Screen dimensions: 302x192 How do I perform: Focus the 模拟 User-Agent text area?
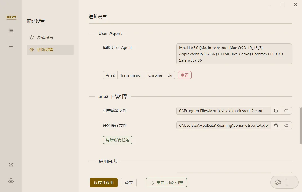point(234,54)
